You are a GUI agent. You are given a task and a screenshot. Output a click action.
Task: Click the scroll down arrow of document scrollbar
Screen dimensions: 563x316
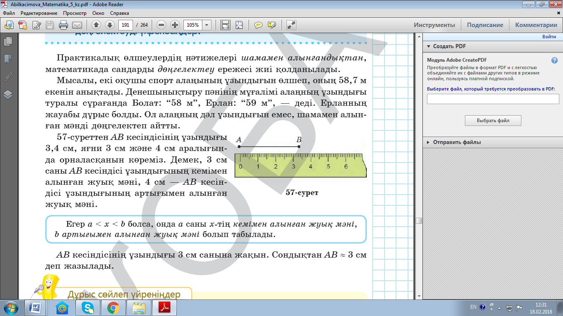(419, 296)
